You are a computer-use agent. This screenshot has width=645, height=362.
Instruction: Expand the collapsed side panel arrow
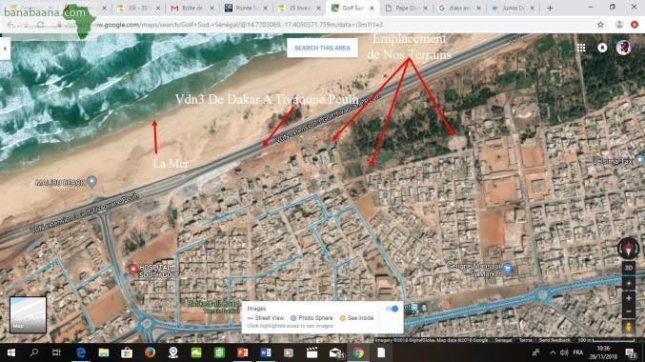[5, 49]
